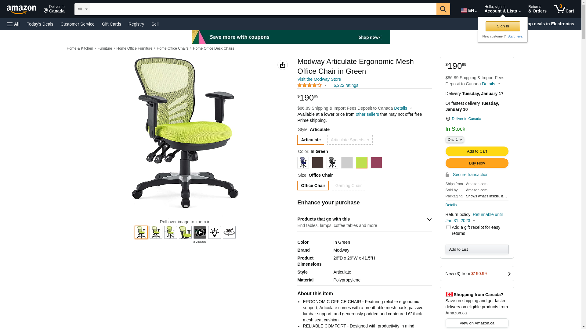
Task: Open the search category All dropdown
Action: tap(82, 9)
